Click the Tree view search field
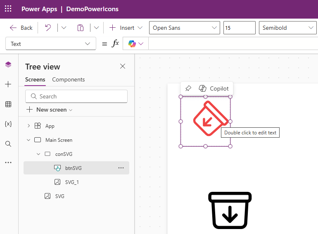Viewport: 318px width, 234px height. (x=76, y=96)
